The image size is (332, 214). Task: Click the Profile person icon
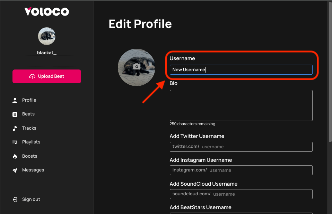point(15,100)
